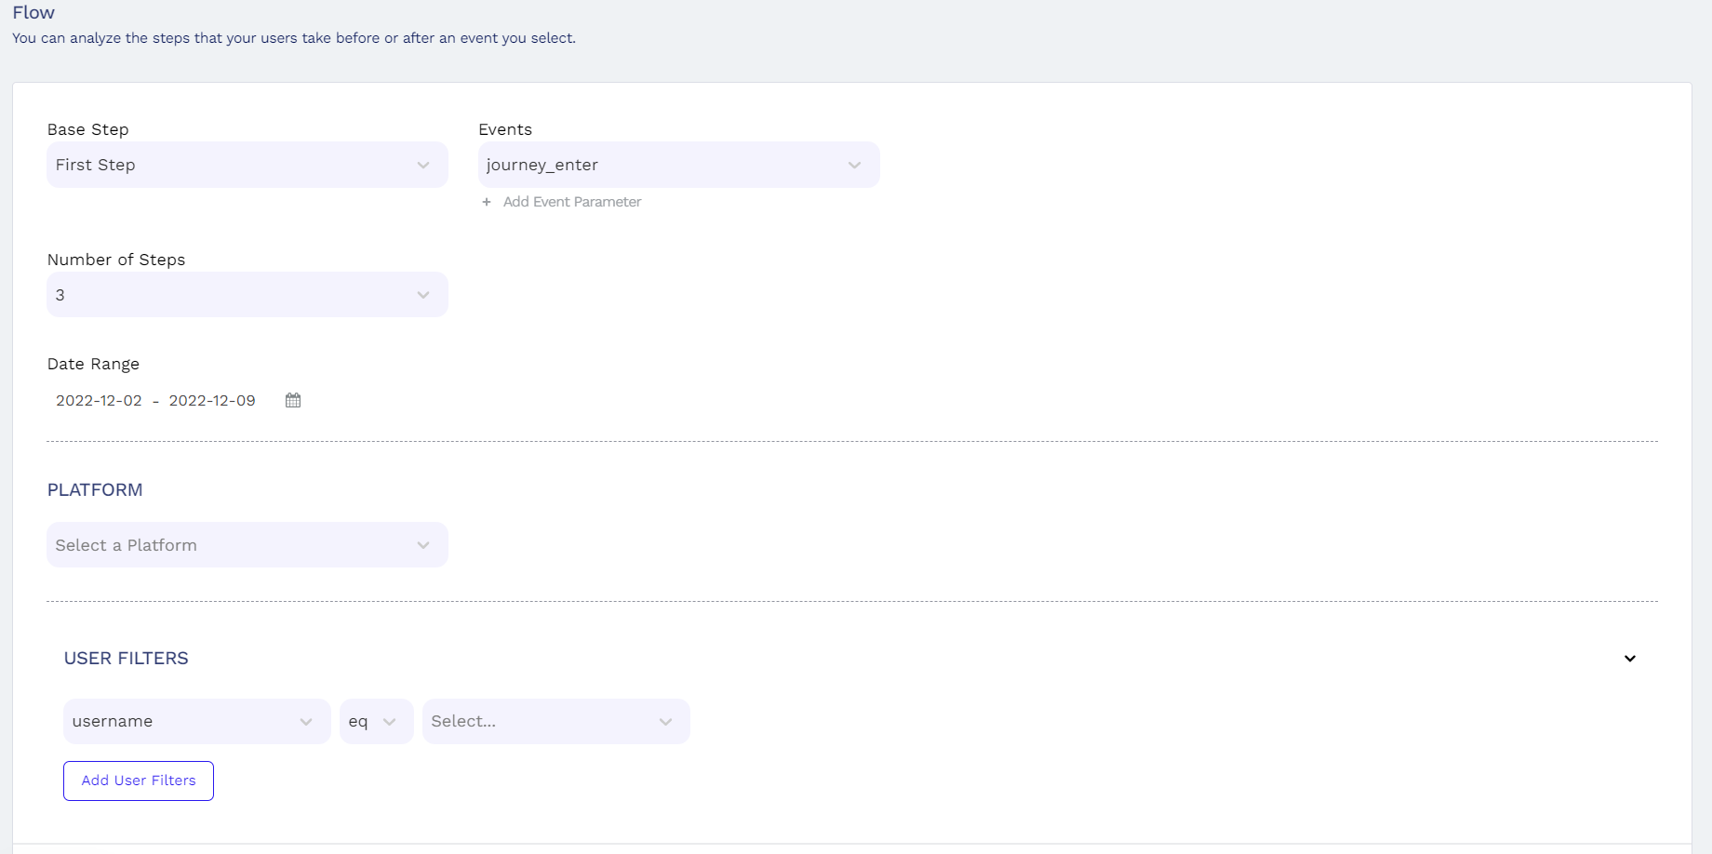Click the Events label
This screenshot has height=854, width=1712.
tap(505, 129)
